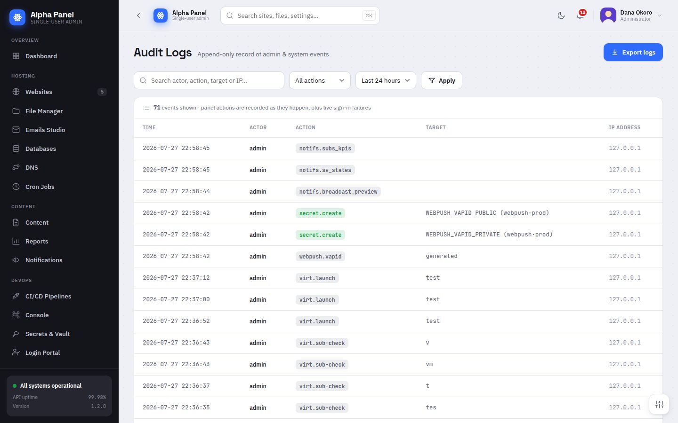Click the ACTOR column header
Image resolution: width=678 pixels, height=423 pixels.
point(258,127)
